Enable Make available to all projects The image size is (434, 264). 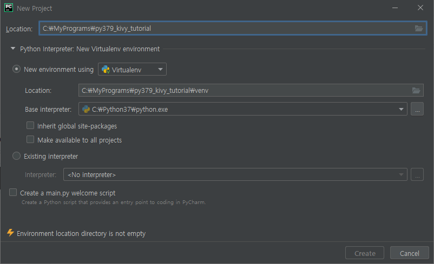pyautogui.click(x=30, y=139)
